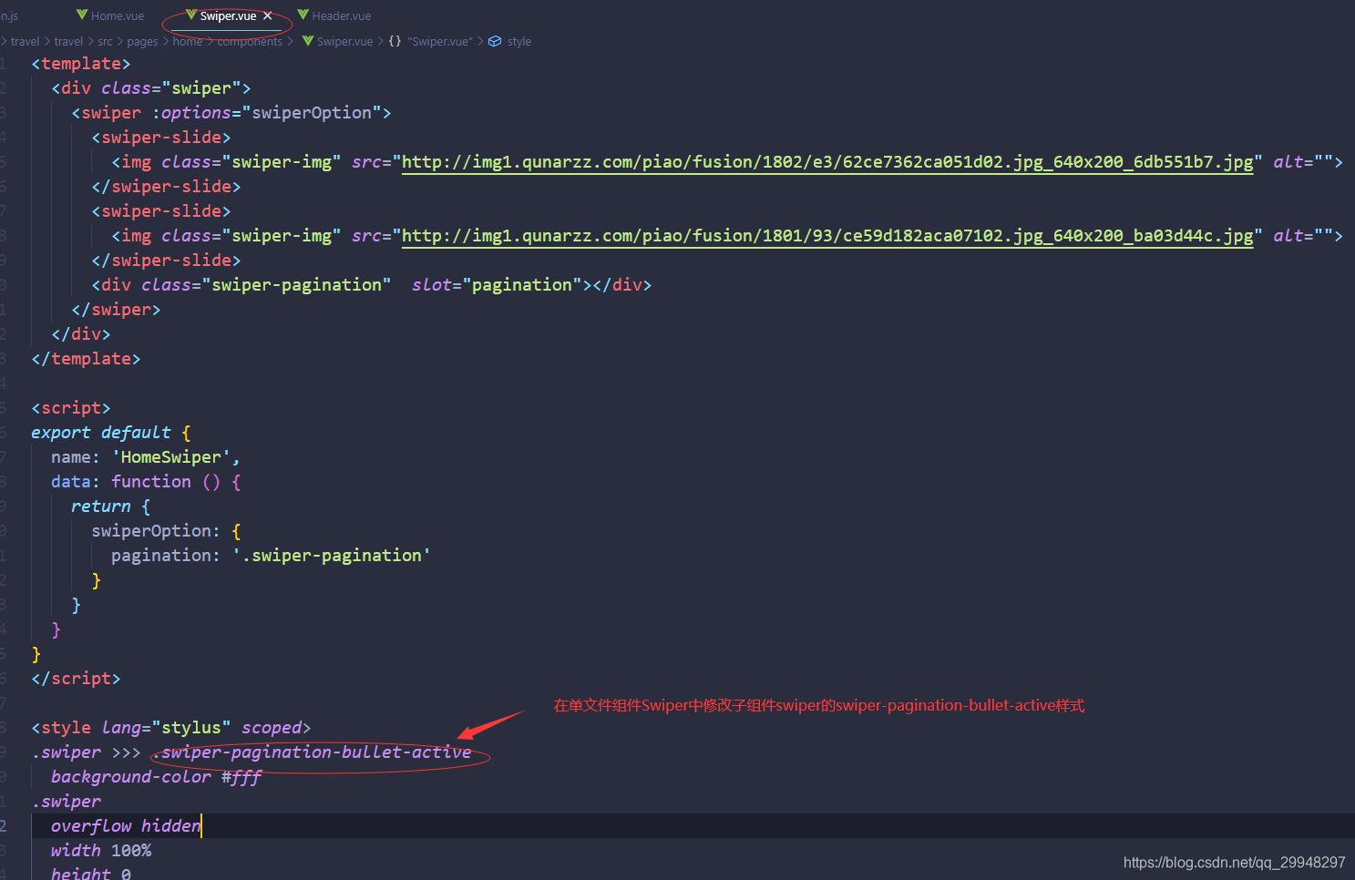Click the {} "Swiper.vue" symbol breadcrumb
The image size is (1355, 880).
(x=430, y=41)
